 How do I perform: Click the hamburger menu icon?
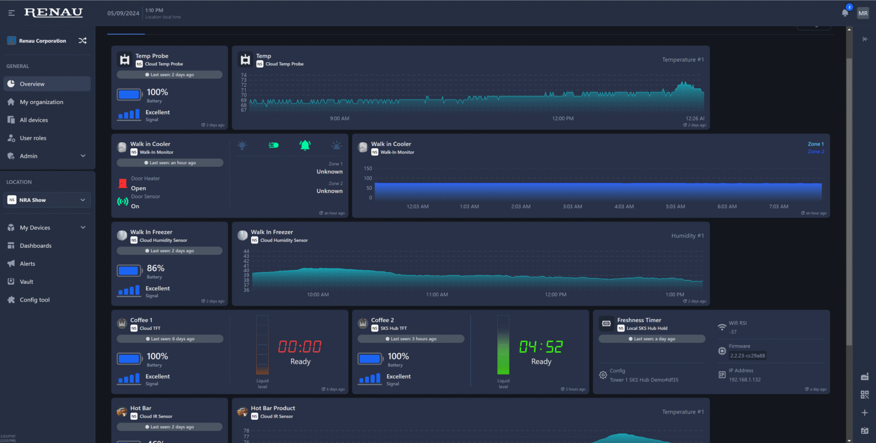click(x=11, y=13)
